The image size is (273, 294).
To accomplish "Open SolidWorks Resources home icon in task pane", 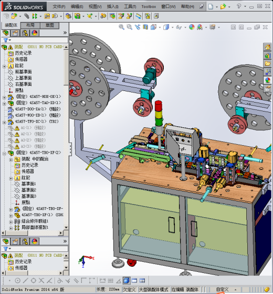I will (x=268, y=47).
